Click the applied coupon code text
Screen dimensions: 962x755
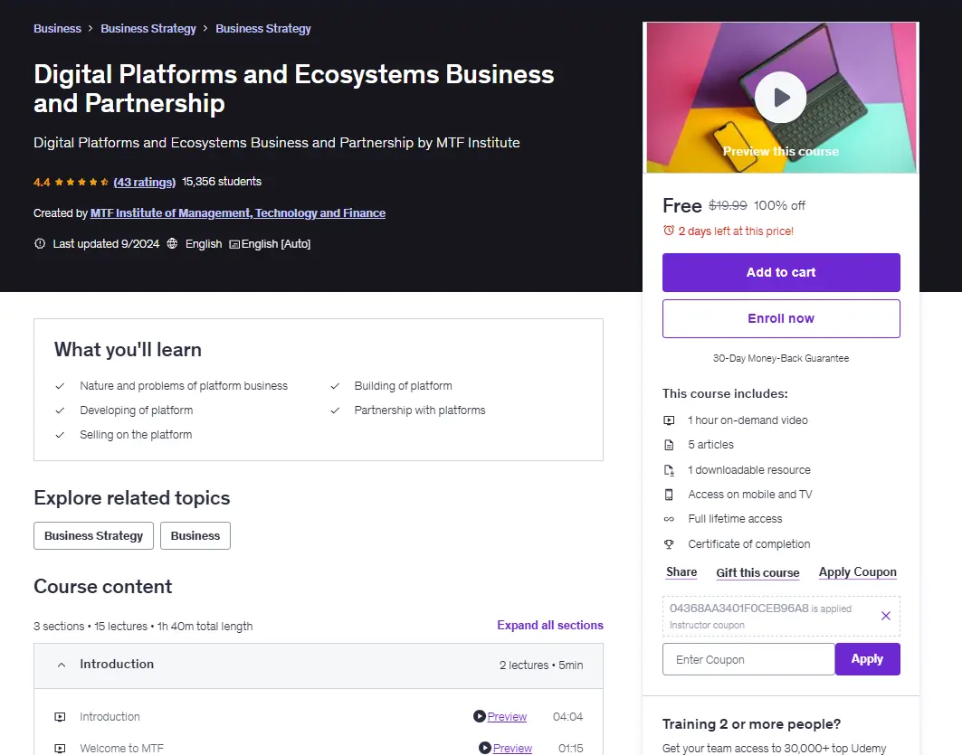coord(738,608)
